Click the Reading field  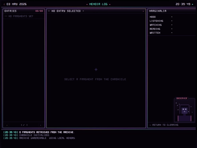pos(171,29)
